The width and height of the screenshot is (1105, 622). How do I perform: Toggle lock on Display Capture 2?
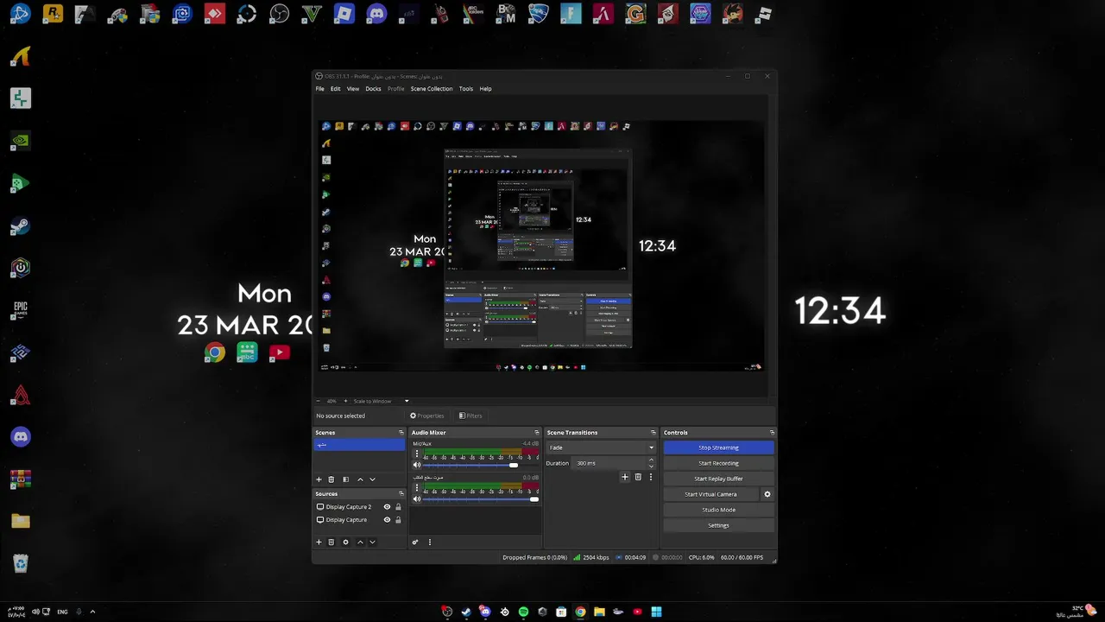coord(398,507)
